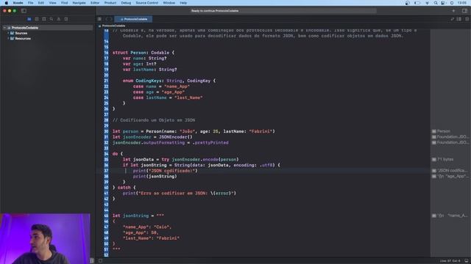The width and height of the screenshot is (471, 264).
Task: Open the Debug menu
Action: coord(126,3)
